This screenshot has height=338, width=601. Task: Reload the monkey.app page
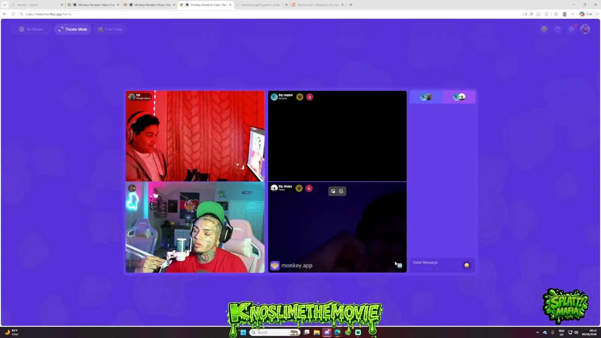tap(13, 14)
